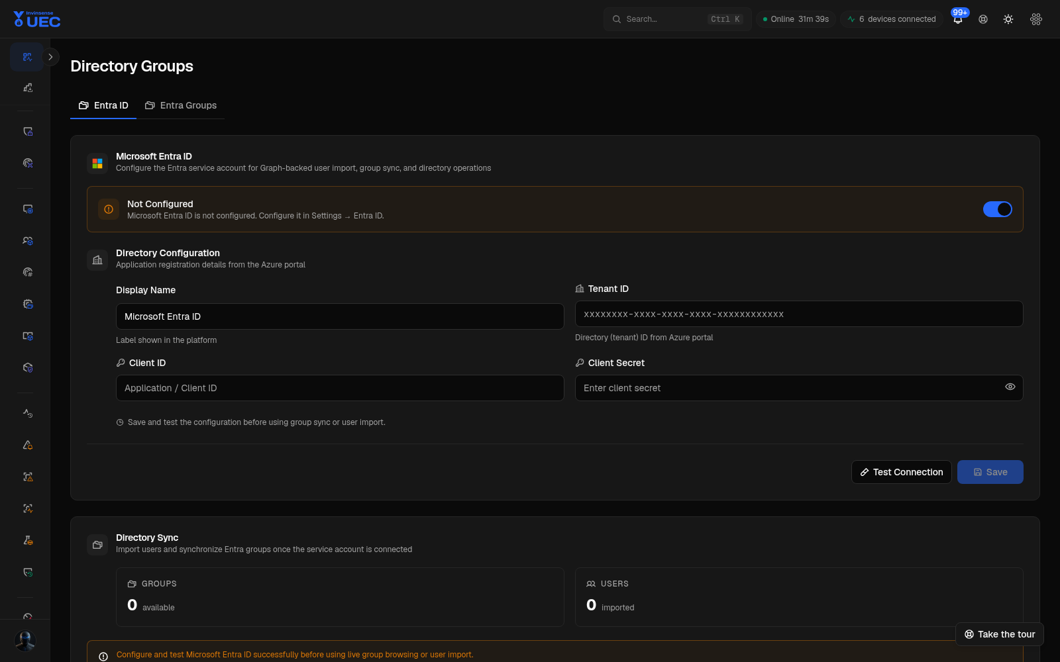
Task: Click the Directory Sync folder icon
Action: [x=97, y=545]
